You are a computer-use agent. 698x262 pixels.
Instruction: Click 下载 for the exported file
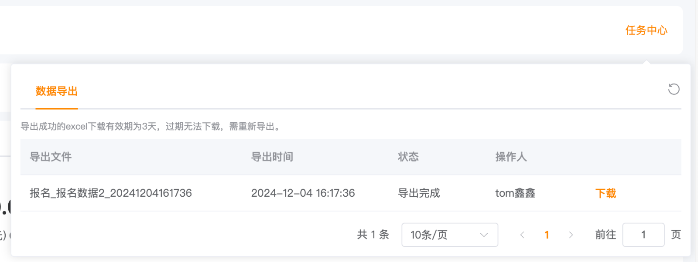click(606, 193)
